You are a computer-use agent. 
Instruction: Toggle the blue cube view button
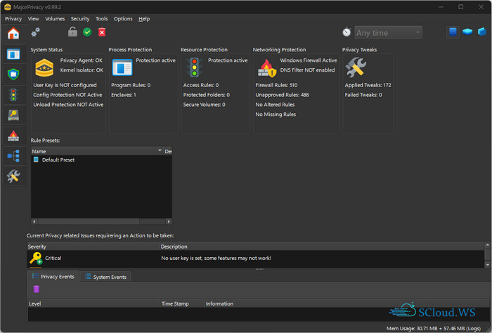481,32
